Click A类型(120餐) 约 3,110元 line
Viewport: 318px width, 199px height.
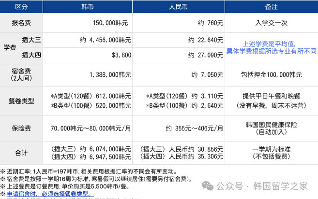pyautogui.click(x=185, y=96)
